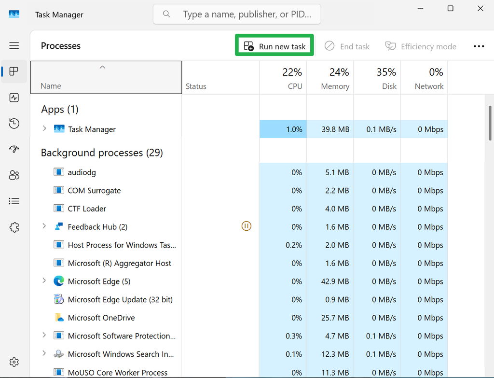
Task: Open the Services page
Action: click(14, 227)
